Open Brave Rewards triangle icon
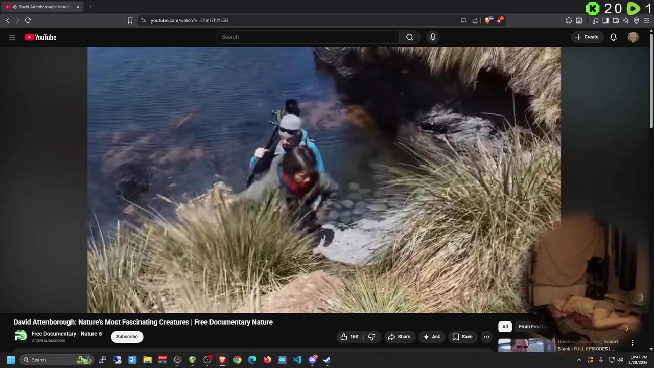This screenshot has height=368, width=654. tap(500, 20)
